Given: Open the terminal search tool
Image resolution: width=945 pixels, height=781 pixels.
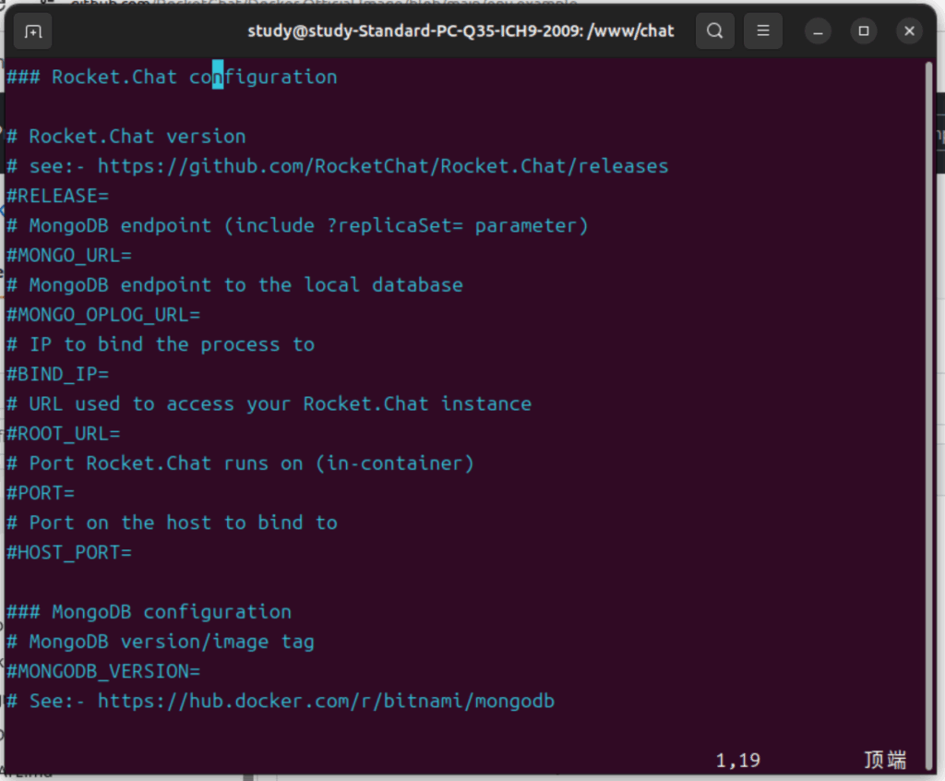Looking at the screenshot, I should [715, 30].
